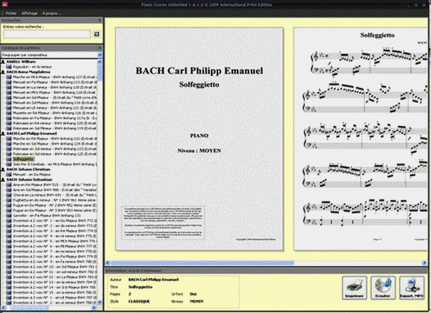Click the catalogue list scroll-up arrow
The height and width of the screenshot is (313, 431).
(x=100, y=62)
